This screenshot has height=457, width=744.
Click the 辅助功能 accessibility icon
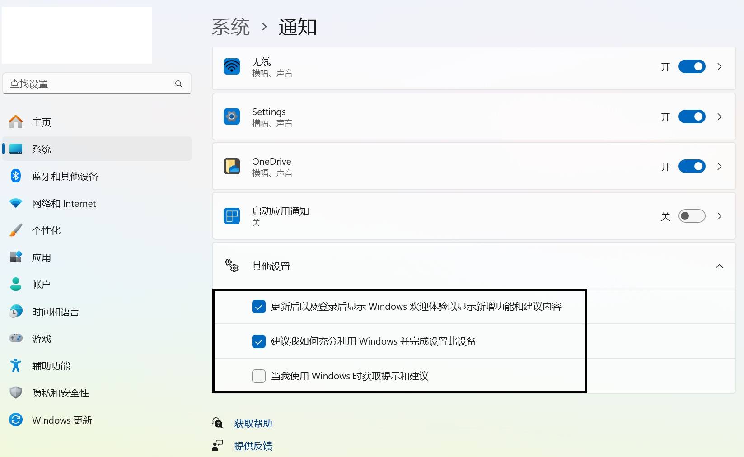[16, 365]
